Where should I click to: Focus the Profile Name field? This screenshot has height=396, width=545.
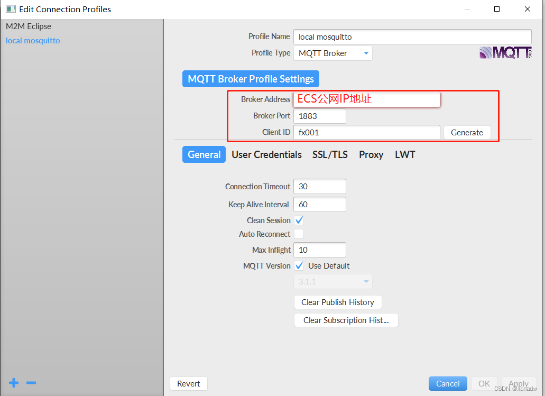412,37
